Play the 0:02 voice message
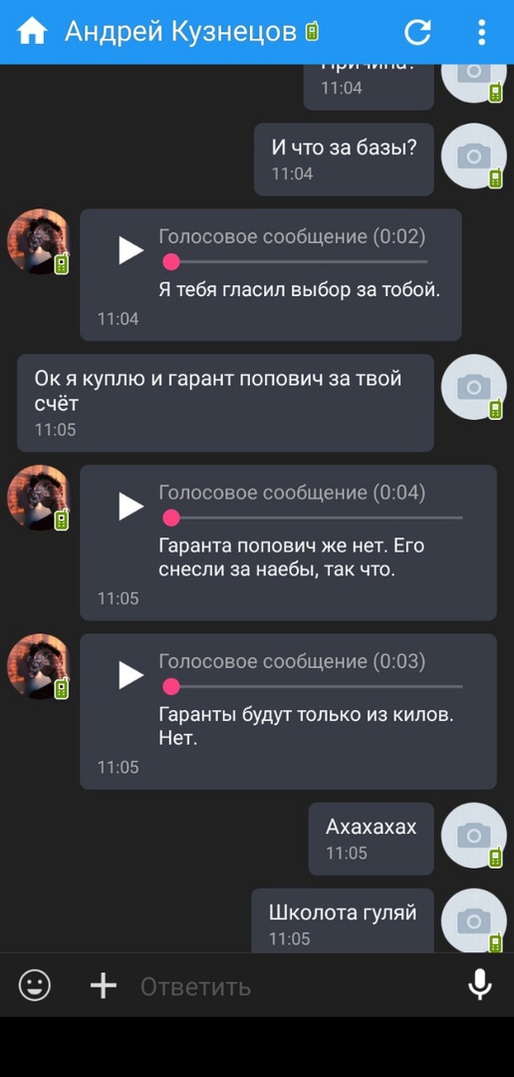 point(129,250)
